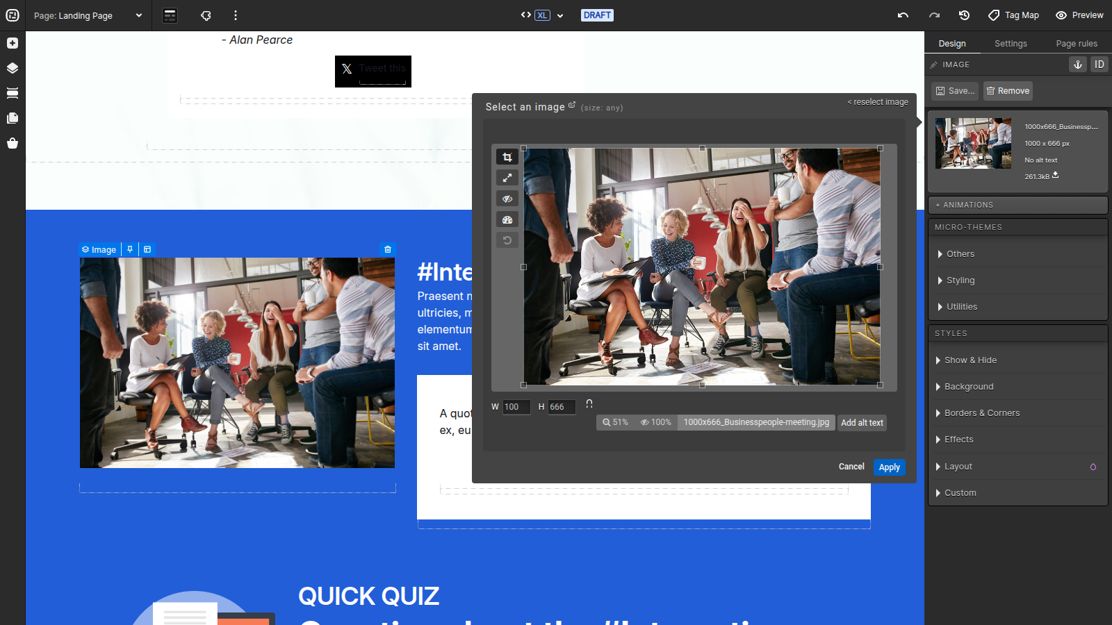Expand the Styling micro-theme group
Image resolution: width=1112 pixels, height=625 pixels.
[x=1017, y=281]
